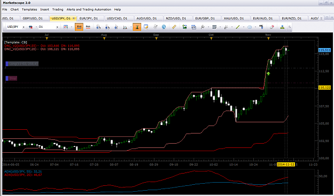Open the USD/JPY symbol dropdown
Image resolution: width=334 pixels, height=196 pixels.
coord(24,27)
